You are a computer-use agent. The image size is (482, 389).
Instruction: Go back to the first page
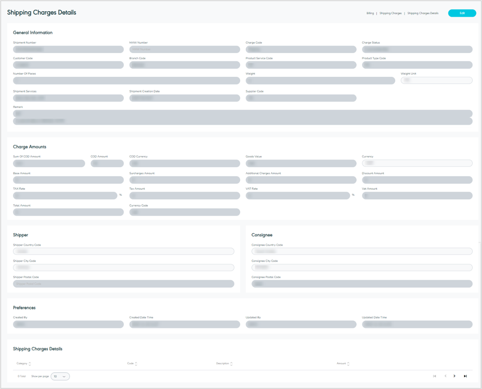pyautogui.click(x=434, y=376)
